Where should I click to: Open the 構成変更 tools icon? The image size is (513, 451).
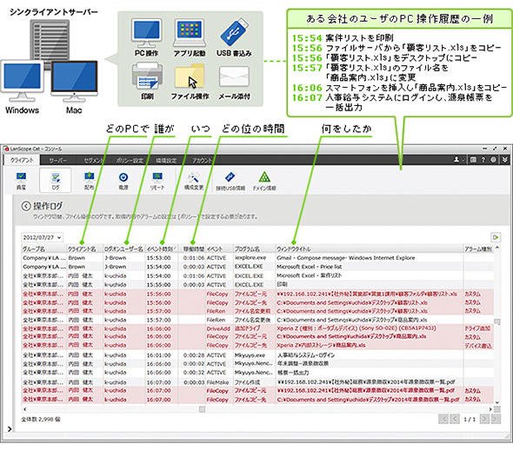click(x=194, y=180)
